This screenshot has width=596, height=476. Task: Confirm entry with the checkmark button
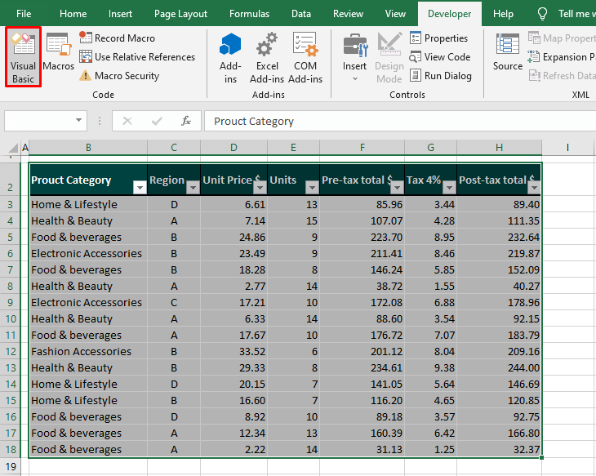coord(157,121)
